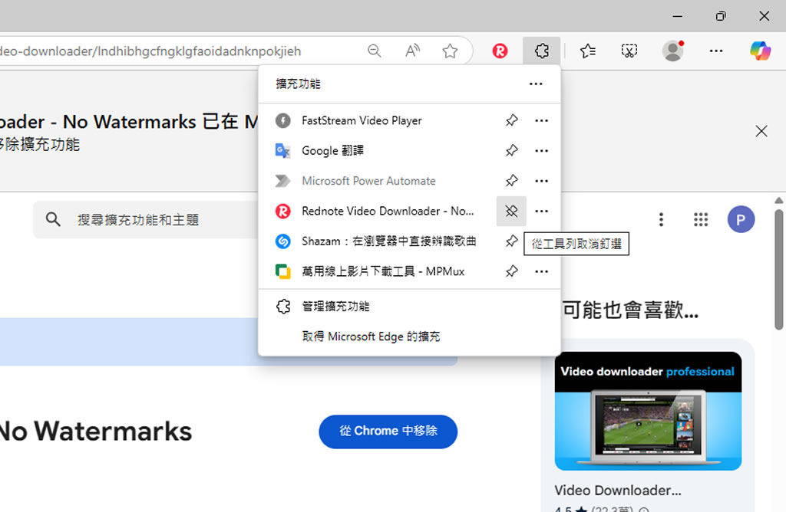The height and width of the screenshot is (512, 786).
Task: Click the Google Translate extension icon
Action: pos(282,151)
